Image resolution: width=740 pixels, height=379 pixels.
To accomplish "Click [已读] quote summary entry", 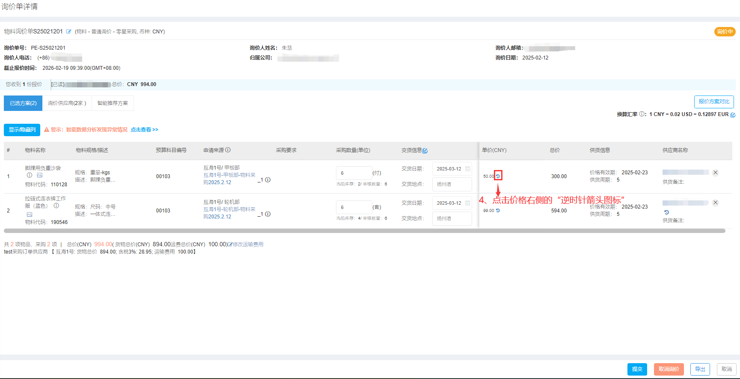I will coord(104,84).
